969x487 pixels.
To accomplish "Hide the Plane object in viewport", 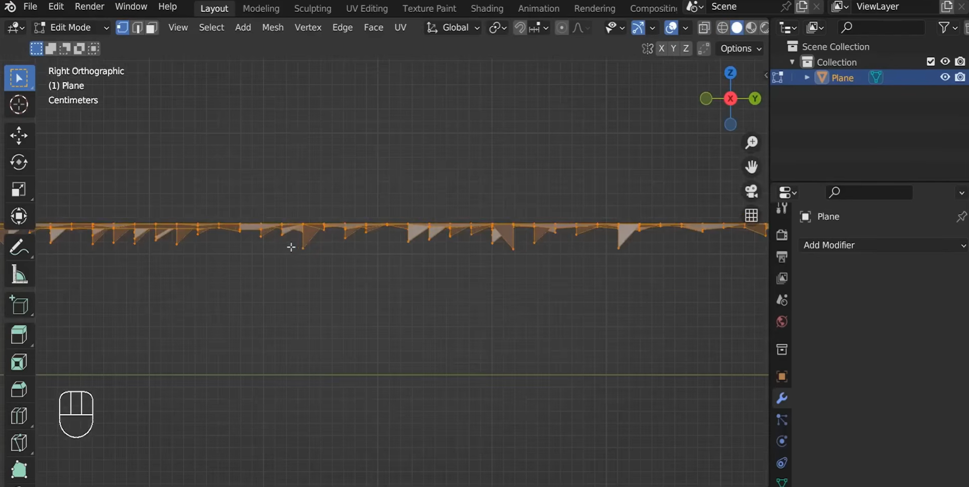I will point(945,77).
